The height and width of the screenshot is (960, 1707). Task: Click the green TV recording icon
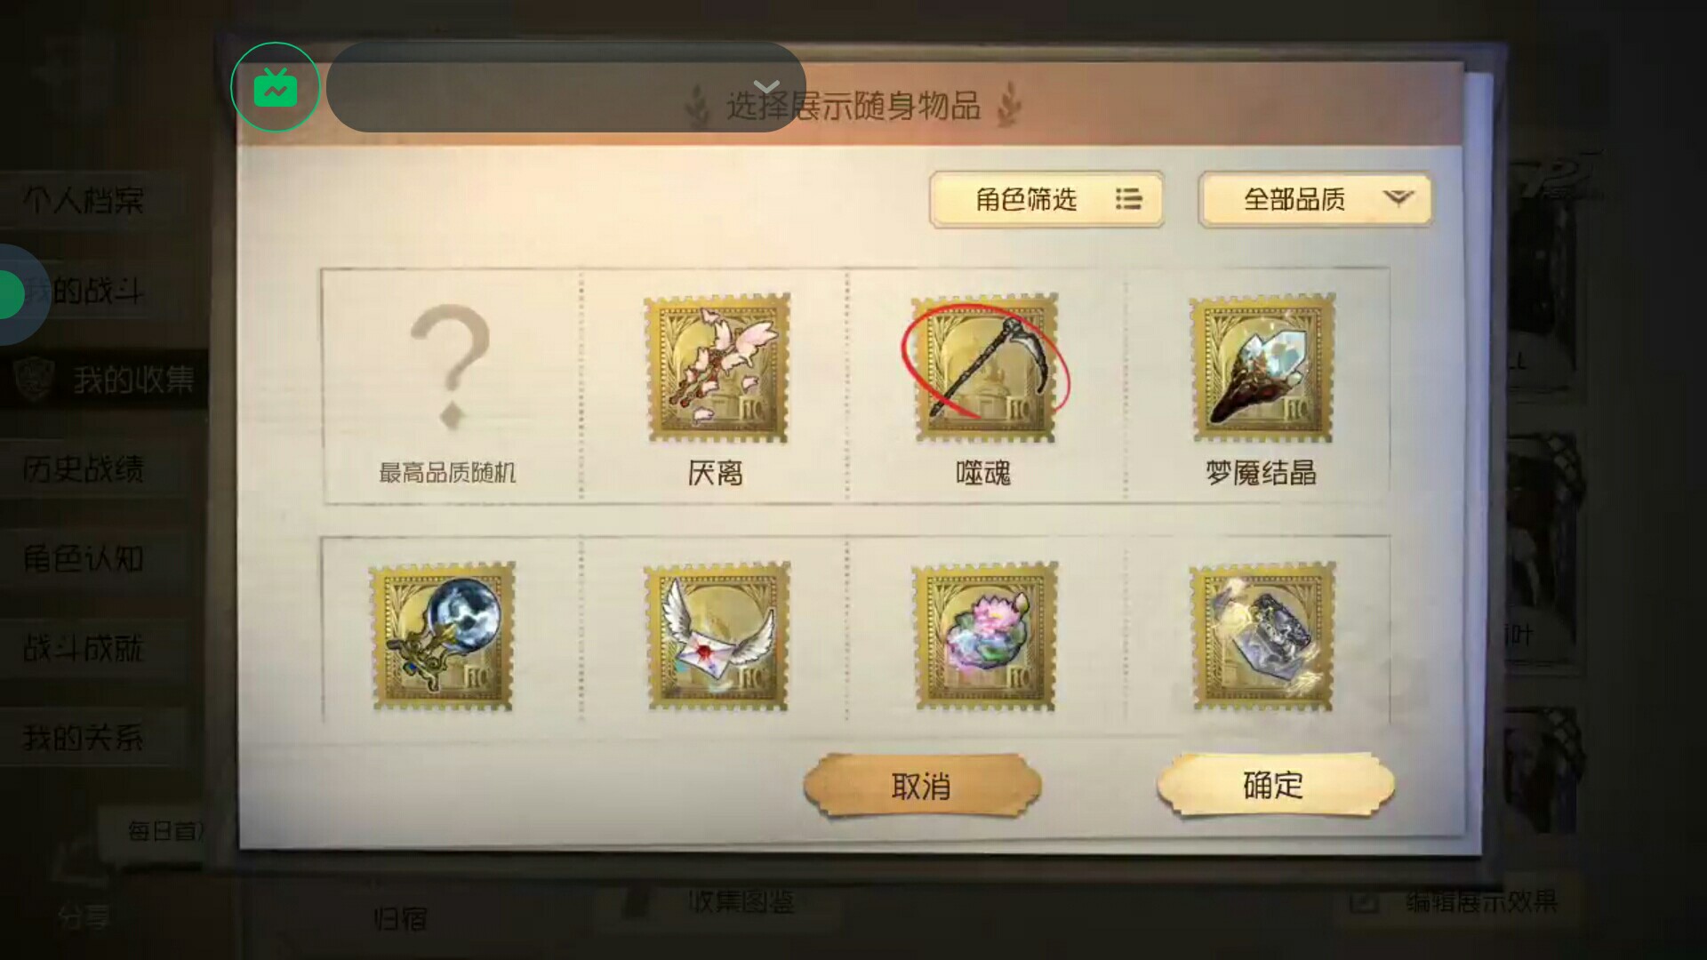pos(276,87)
